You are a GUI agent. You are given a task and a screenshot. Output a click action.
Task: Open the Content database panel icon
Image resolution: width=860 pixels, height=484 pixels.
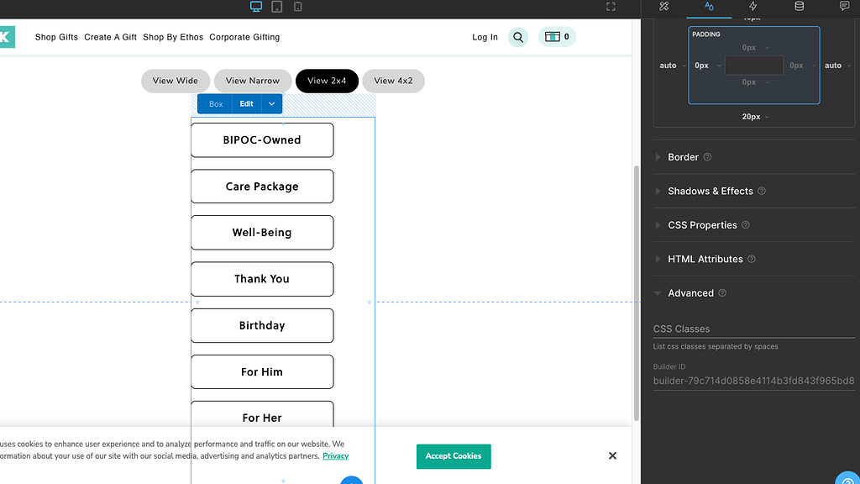pos(799,6)
